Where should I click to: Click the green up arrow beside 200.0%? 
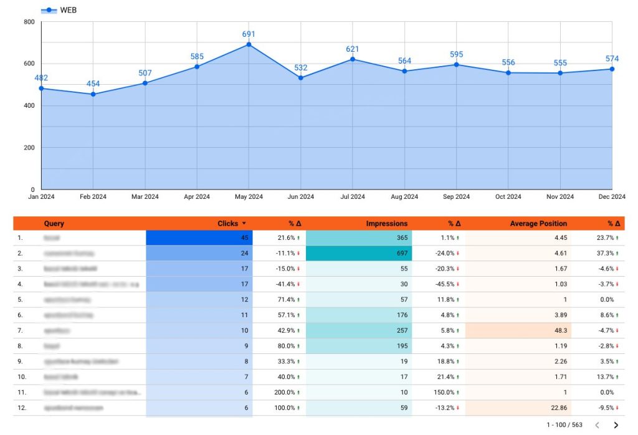click(x=299, y=393)
